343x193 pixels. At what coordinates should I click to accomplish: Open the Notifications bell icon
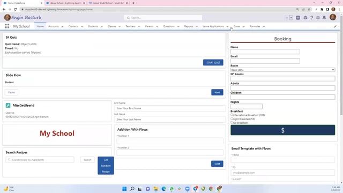(324, 18)
